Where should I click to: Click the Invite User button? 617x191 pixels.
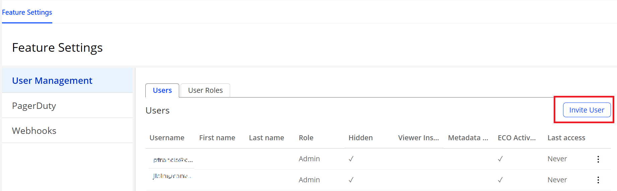[x=587, y=110]
